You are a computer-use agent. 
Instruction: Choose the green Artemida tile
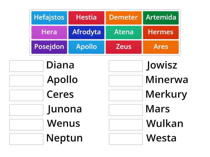[x=161, y=18]
